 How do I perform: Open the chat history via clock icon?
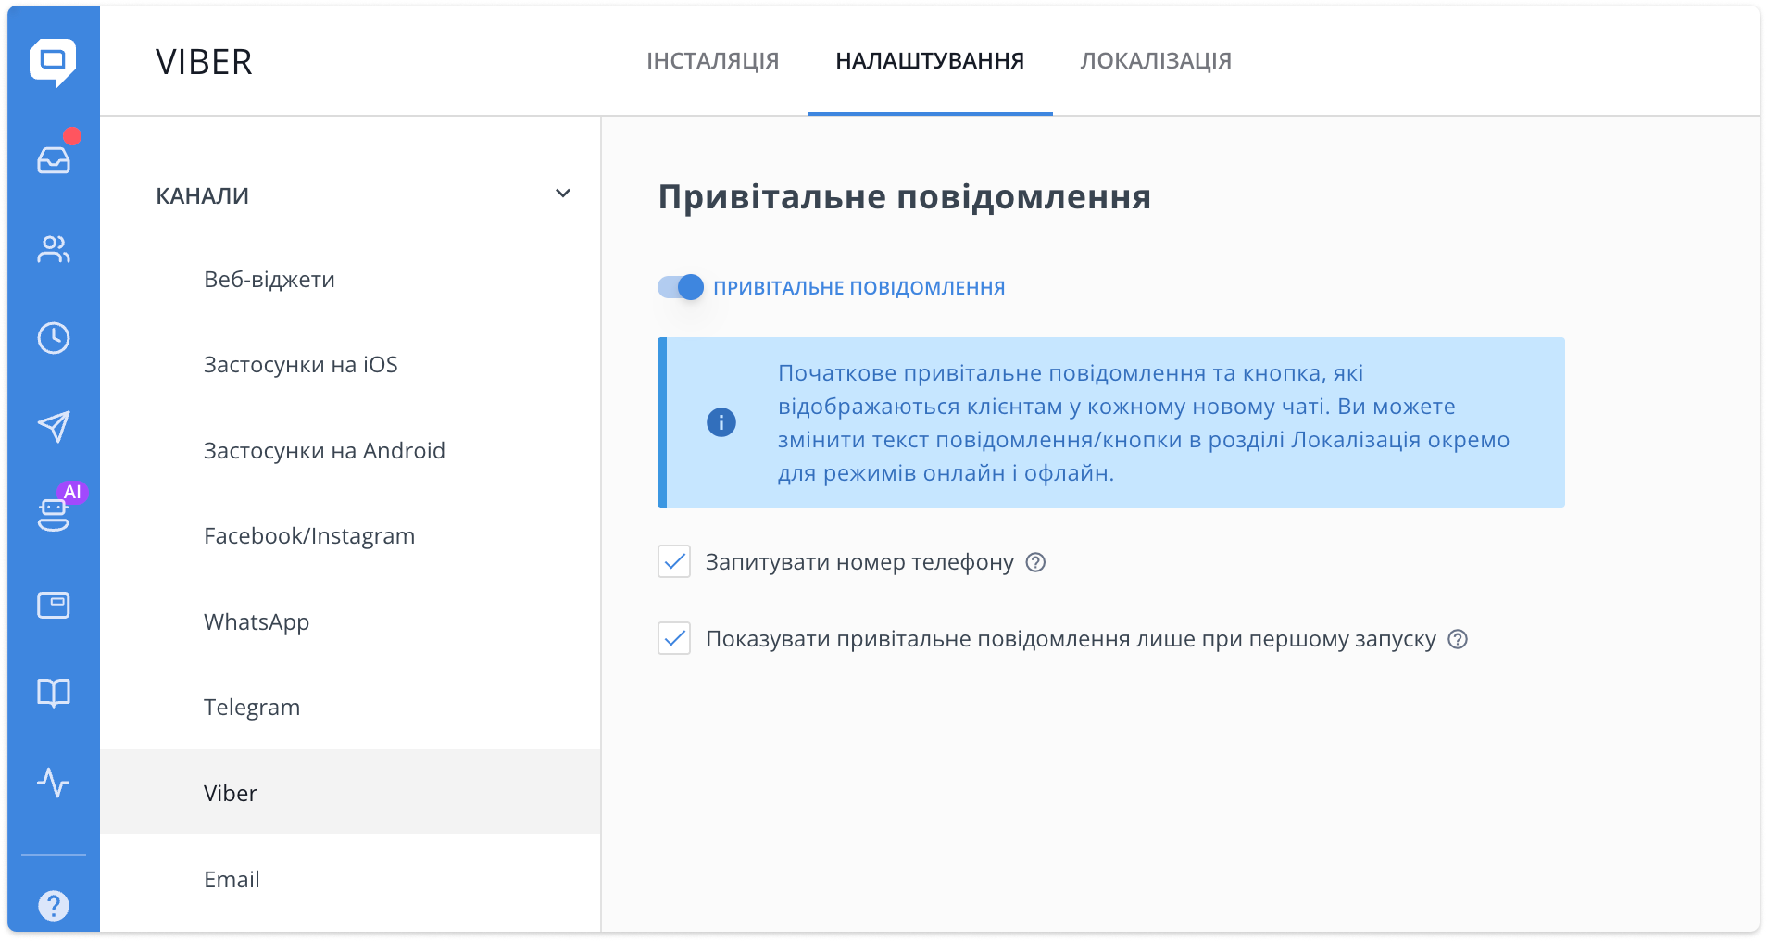point(54,338)
